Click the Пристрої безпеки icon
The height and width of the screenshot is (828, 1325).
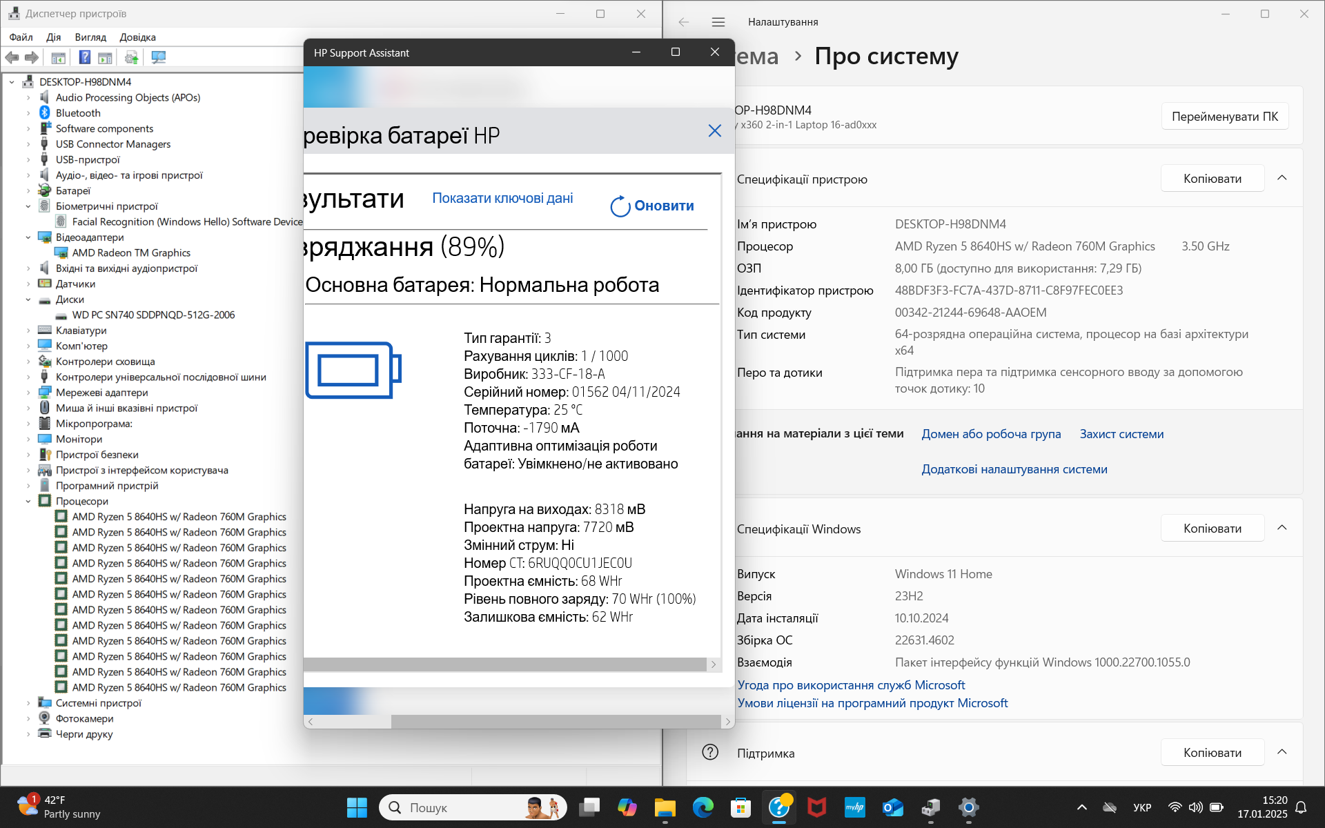[45, 455]
